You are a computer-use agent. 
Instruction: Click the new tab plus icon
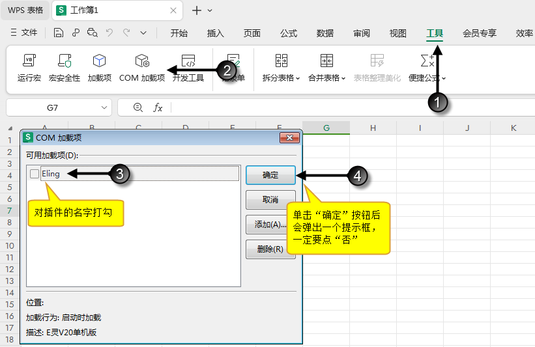(x=197, y=10)
